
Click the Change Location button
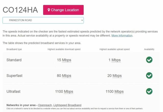click(x=63, y=10)
